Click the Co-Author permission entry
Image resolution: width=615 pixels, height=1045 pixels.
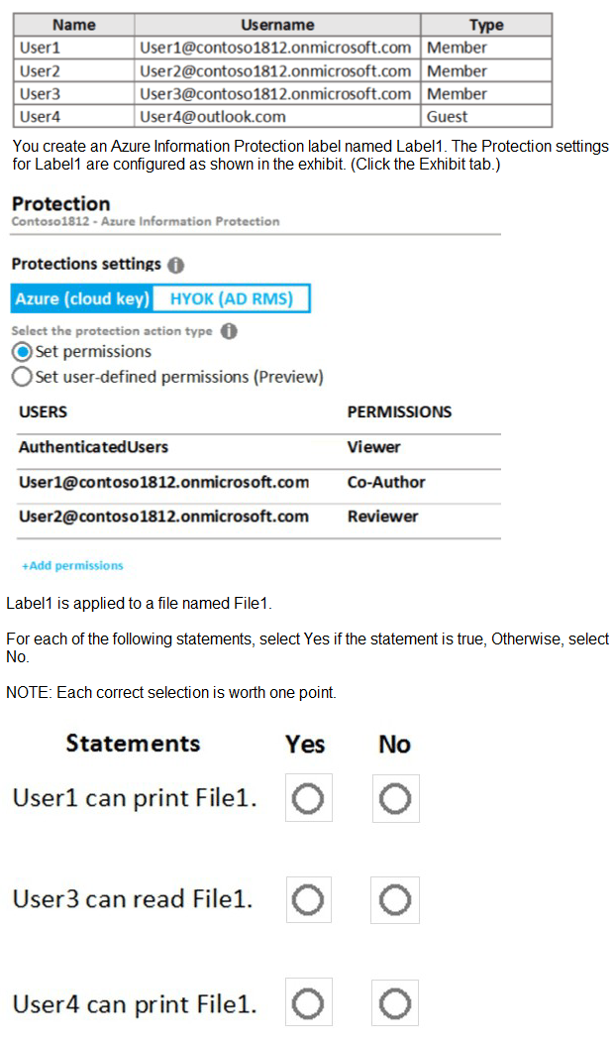pos(386,483)
